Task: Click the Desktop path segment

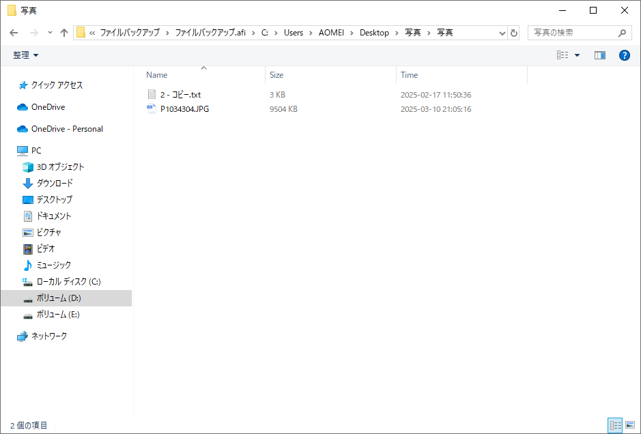Action: point(374,33)
